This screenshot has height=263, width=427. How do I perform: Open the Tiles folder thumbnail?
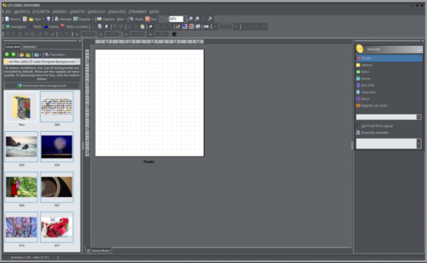[21, 107]
